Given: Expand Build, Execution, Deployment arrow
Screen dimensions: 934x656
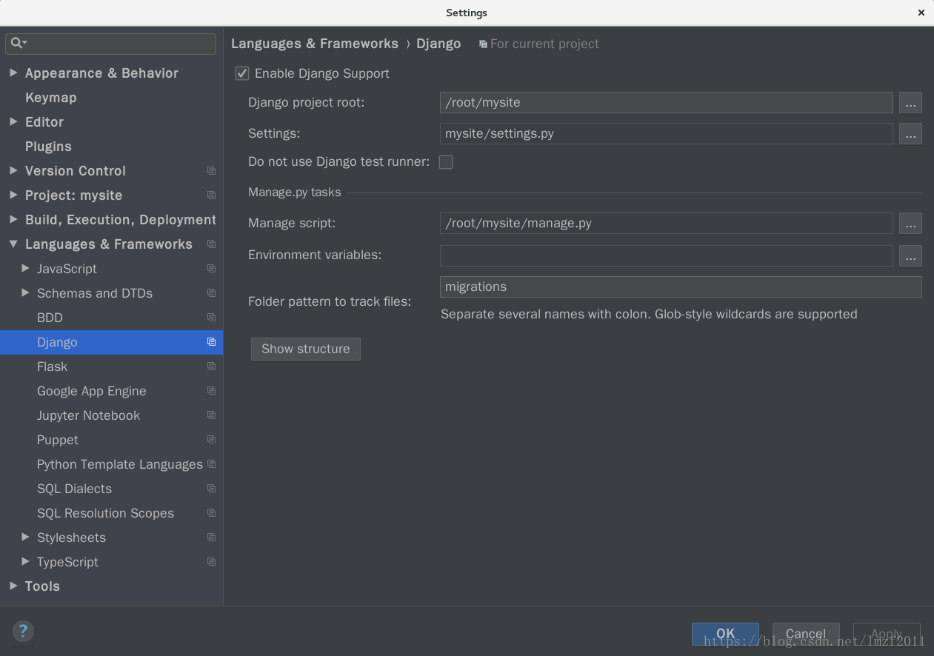Looking at the screenshot, I should tap(13, 219).
